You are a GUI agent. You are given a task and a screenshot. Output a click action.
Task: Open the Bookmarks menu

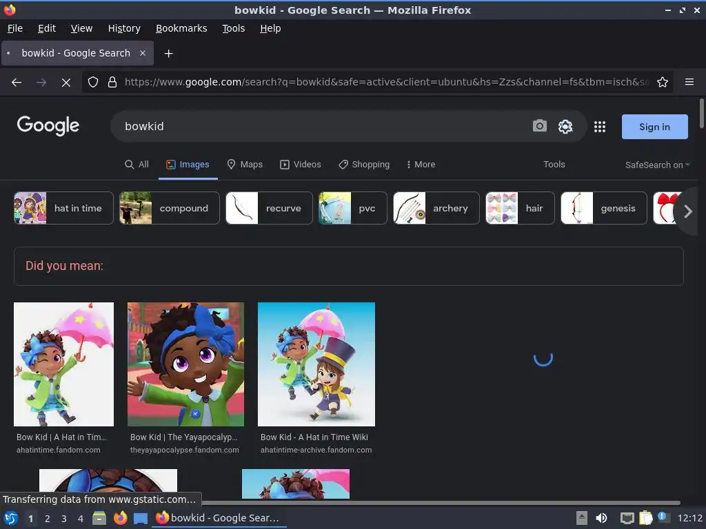click(181, 28)
